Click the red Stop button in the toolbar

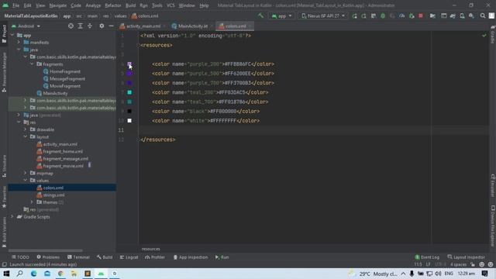coord(421,15)
